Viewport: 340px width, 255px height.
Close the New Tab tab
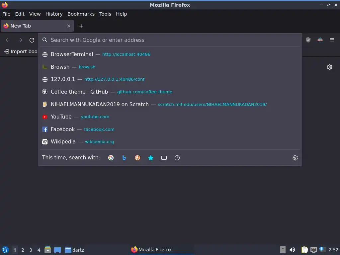(x=69, y=26)
